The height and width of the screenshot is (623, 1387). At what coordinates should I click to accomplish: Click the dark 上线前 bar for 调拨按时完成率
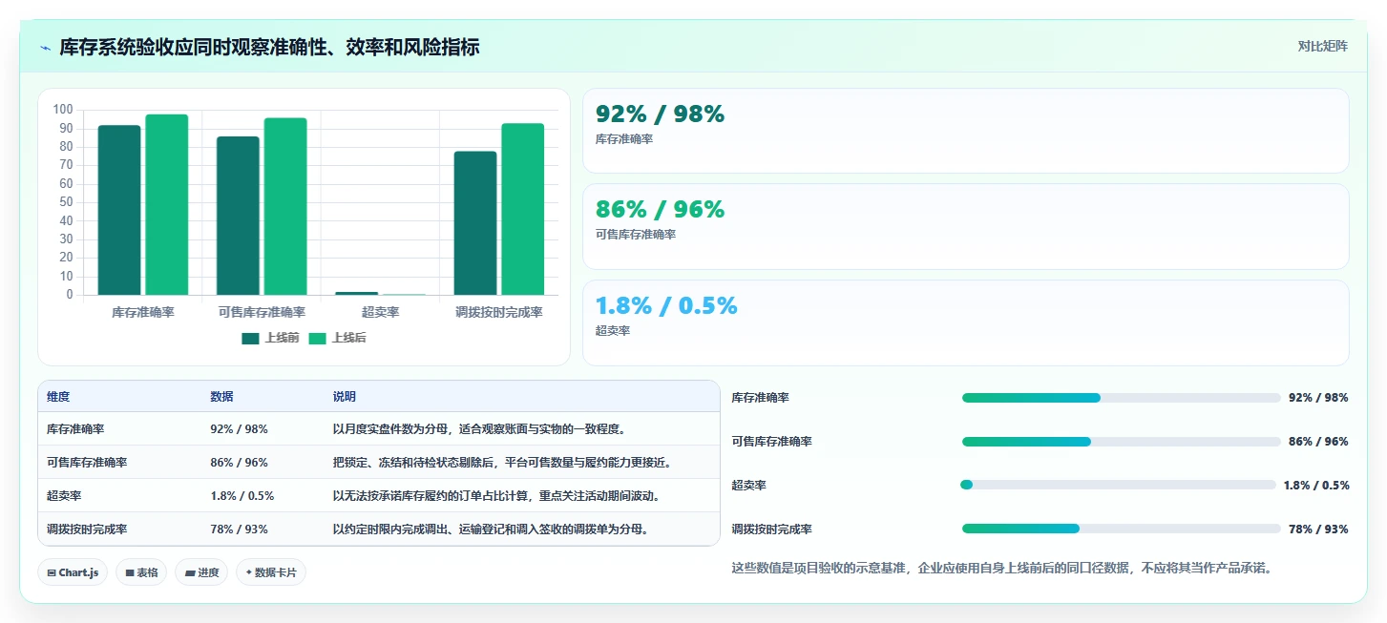point(475,223)
